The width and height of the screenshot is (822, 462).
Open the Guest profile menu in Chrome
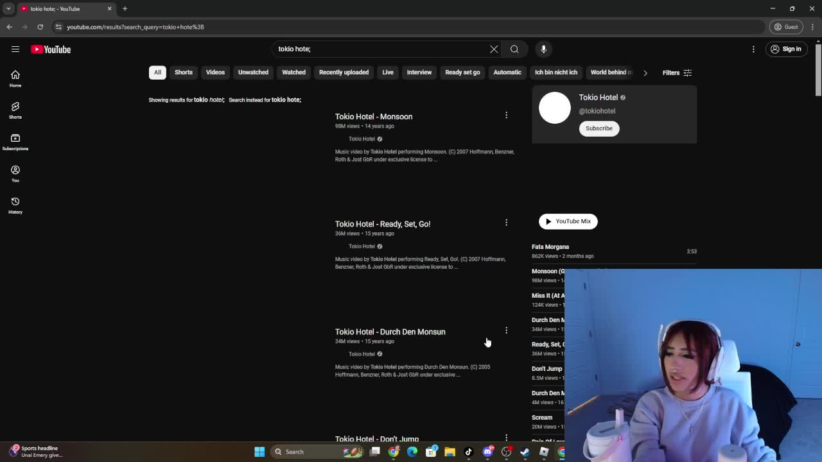[x=786, y=27]
